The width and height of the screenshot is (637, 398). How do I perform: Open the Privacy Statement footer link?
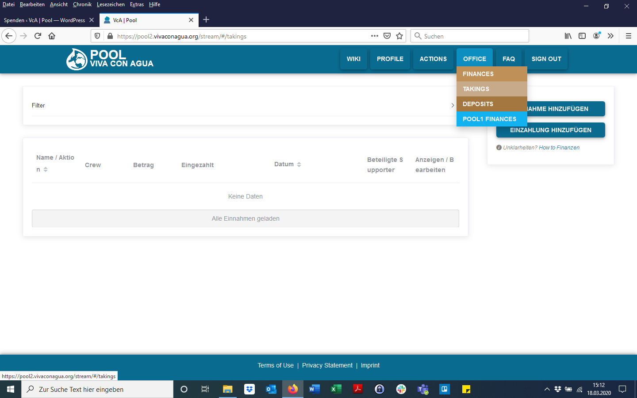tap(327, 365)
